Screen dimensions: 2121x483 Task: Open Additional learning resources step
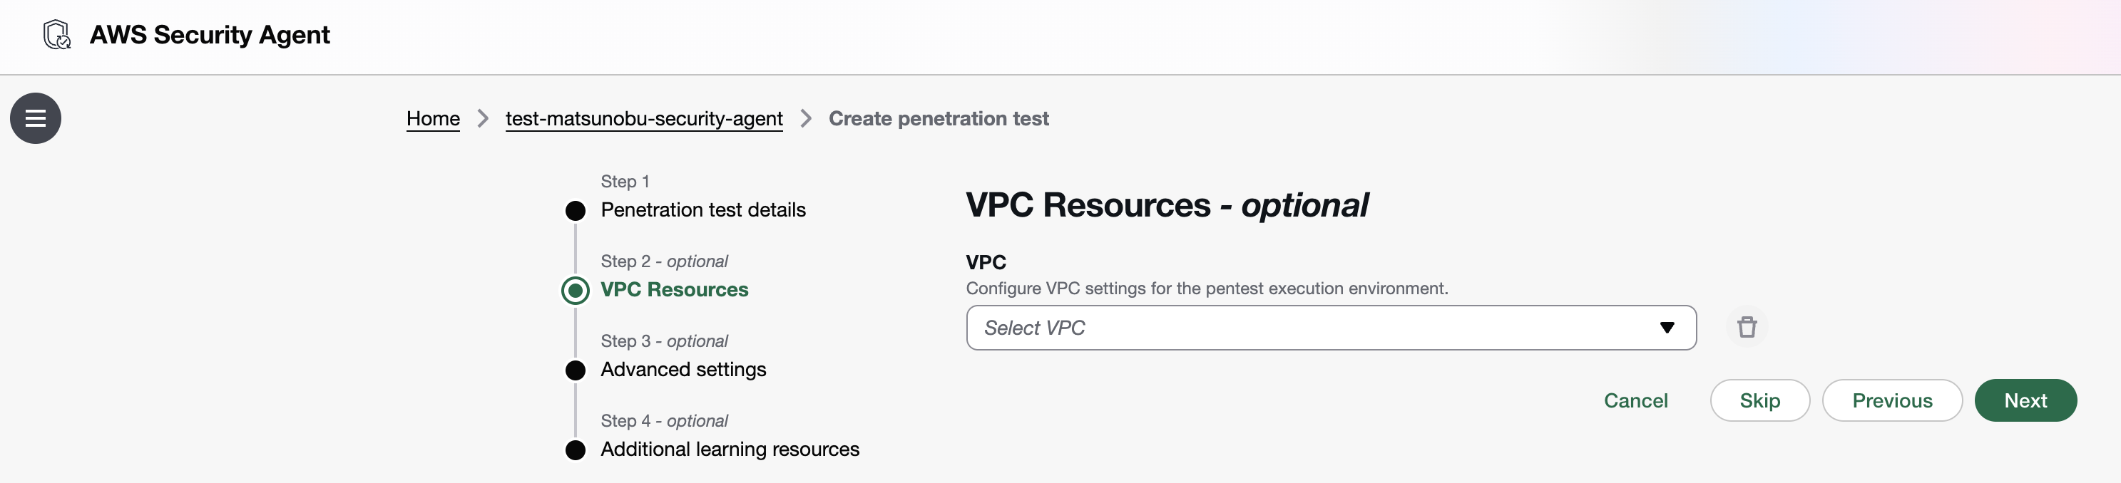tap(730, 450)
